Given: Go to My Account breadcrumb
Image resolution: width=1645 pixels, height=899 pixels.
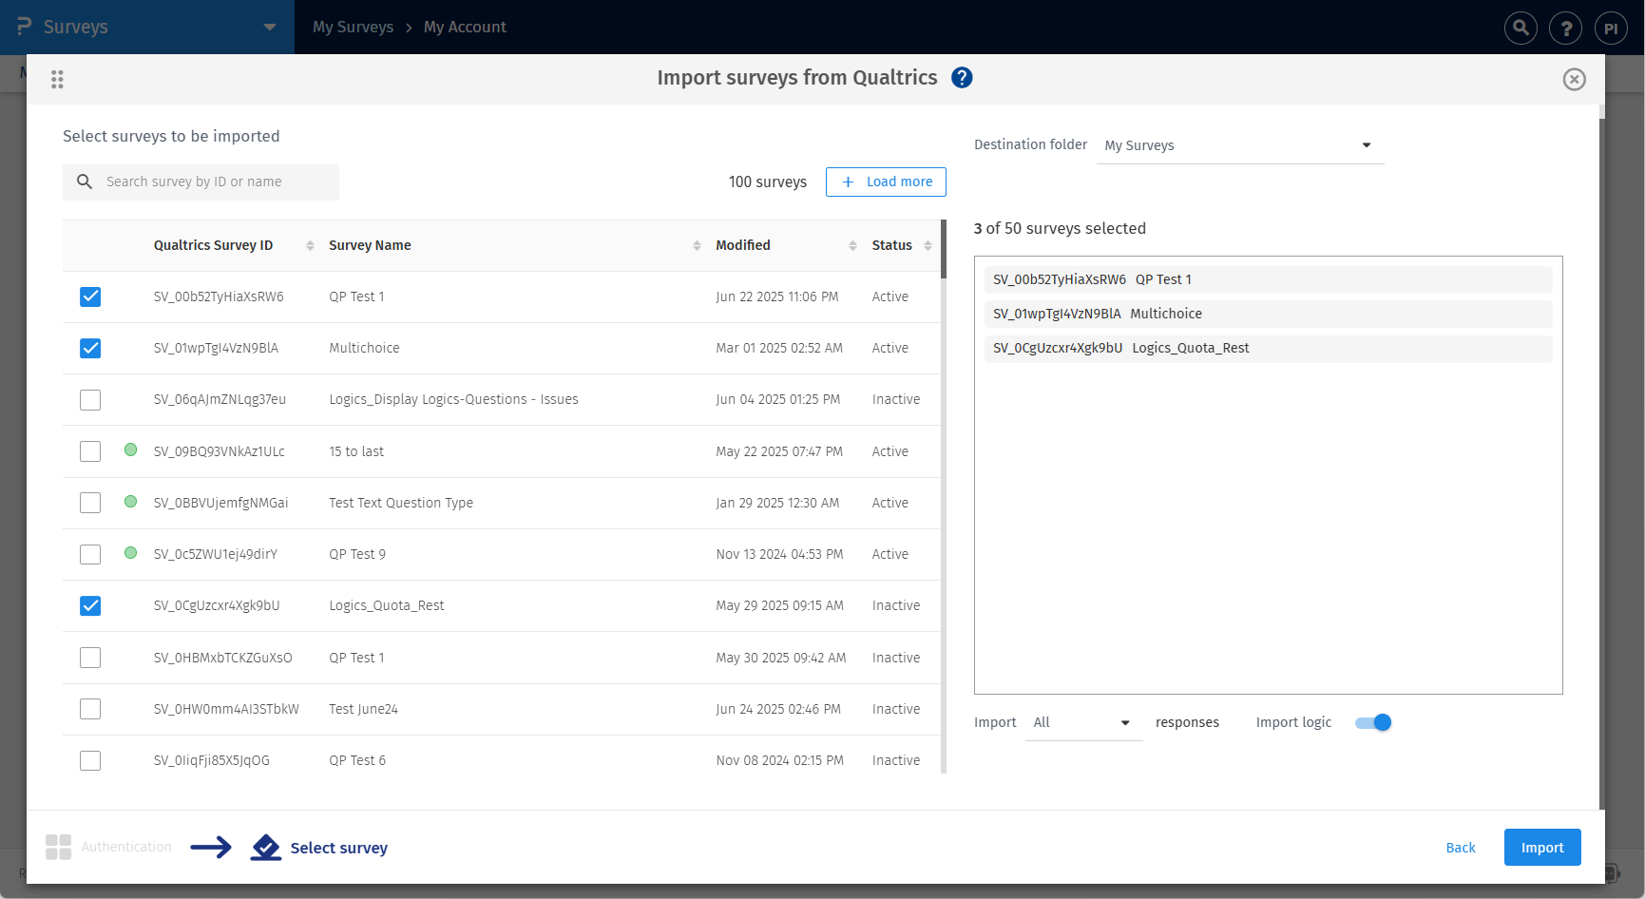Looking at the screenshot, I should point(465,27).
